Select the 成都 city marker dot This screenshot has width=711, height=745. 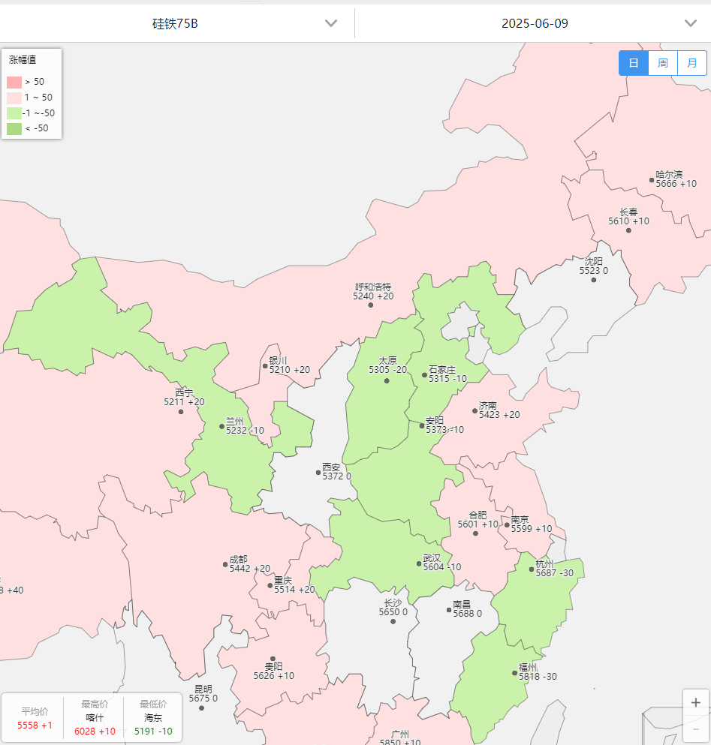(225, 564)
